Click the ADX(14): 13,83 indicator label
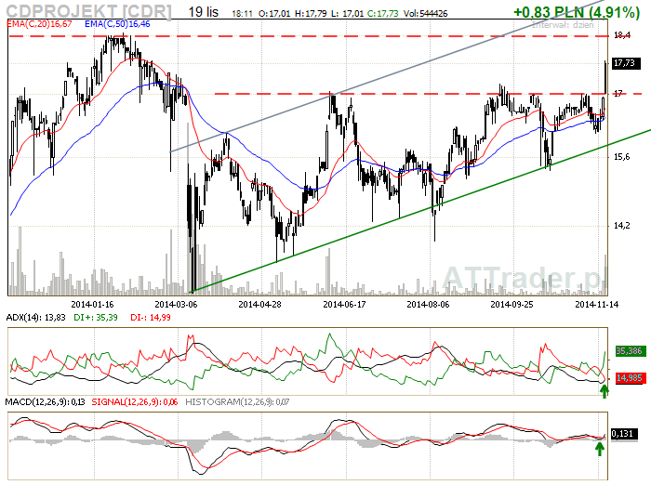 coord(36,318)
